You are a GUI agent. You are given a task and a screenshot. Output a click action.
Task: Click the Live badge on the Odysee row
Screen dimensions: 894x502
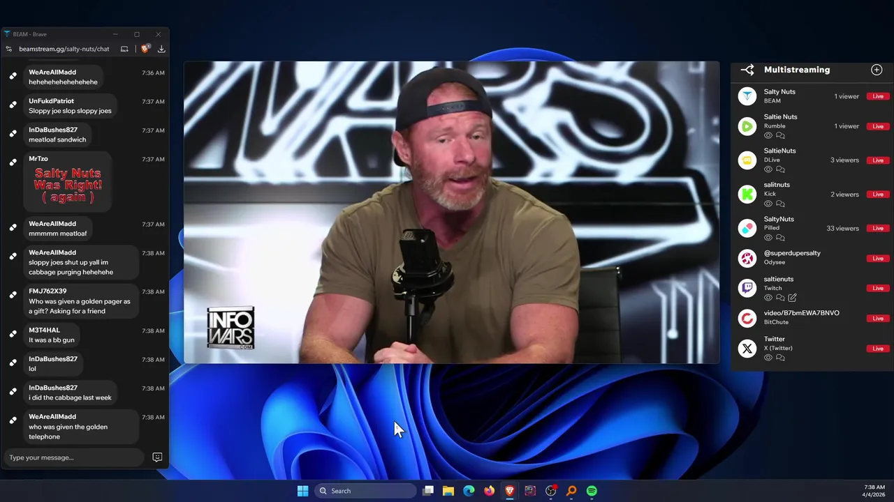click(x=878, y=258)
